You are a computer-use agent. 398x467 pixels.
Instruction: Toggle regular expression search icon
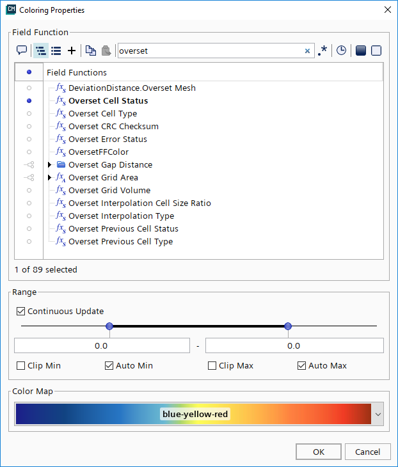click(x=322, y=51)
